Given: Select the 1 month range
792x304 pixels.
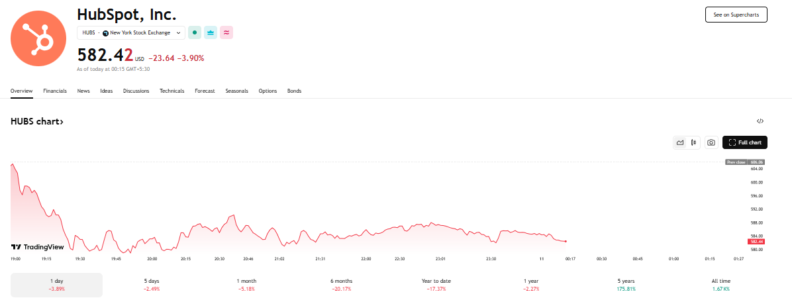Looking at the screenshot, I should click(246, 285).
